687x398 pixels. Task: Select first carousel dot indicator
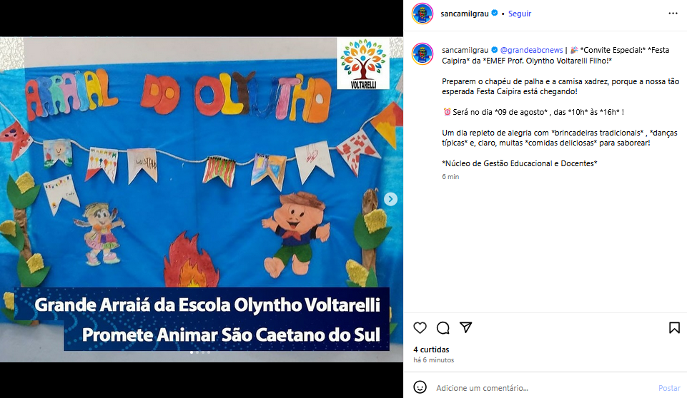[x=192, y=352]
